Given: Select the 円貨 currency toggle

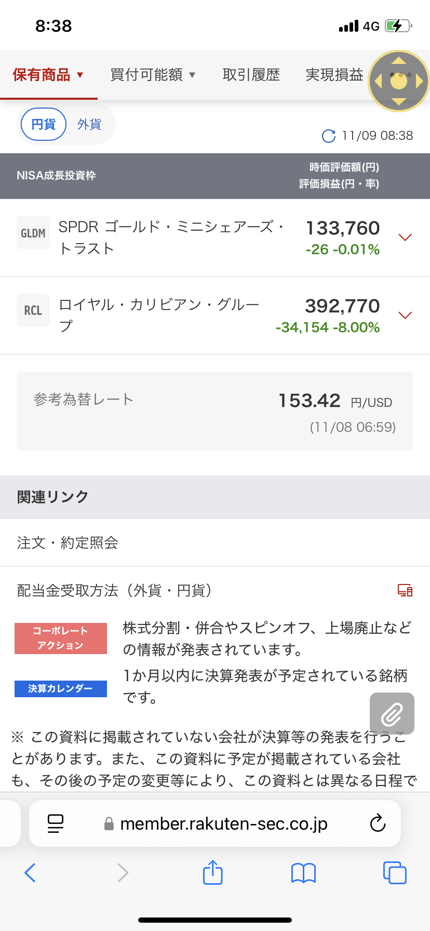Looking at the screenshot, I should [x=44, y=125].
